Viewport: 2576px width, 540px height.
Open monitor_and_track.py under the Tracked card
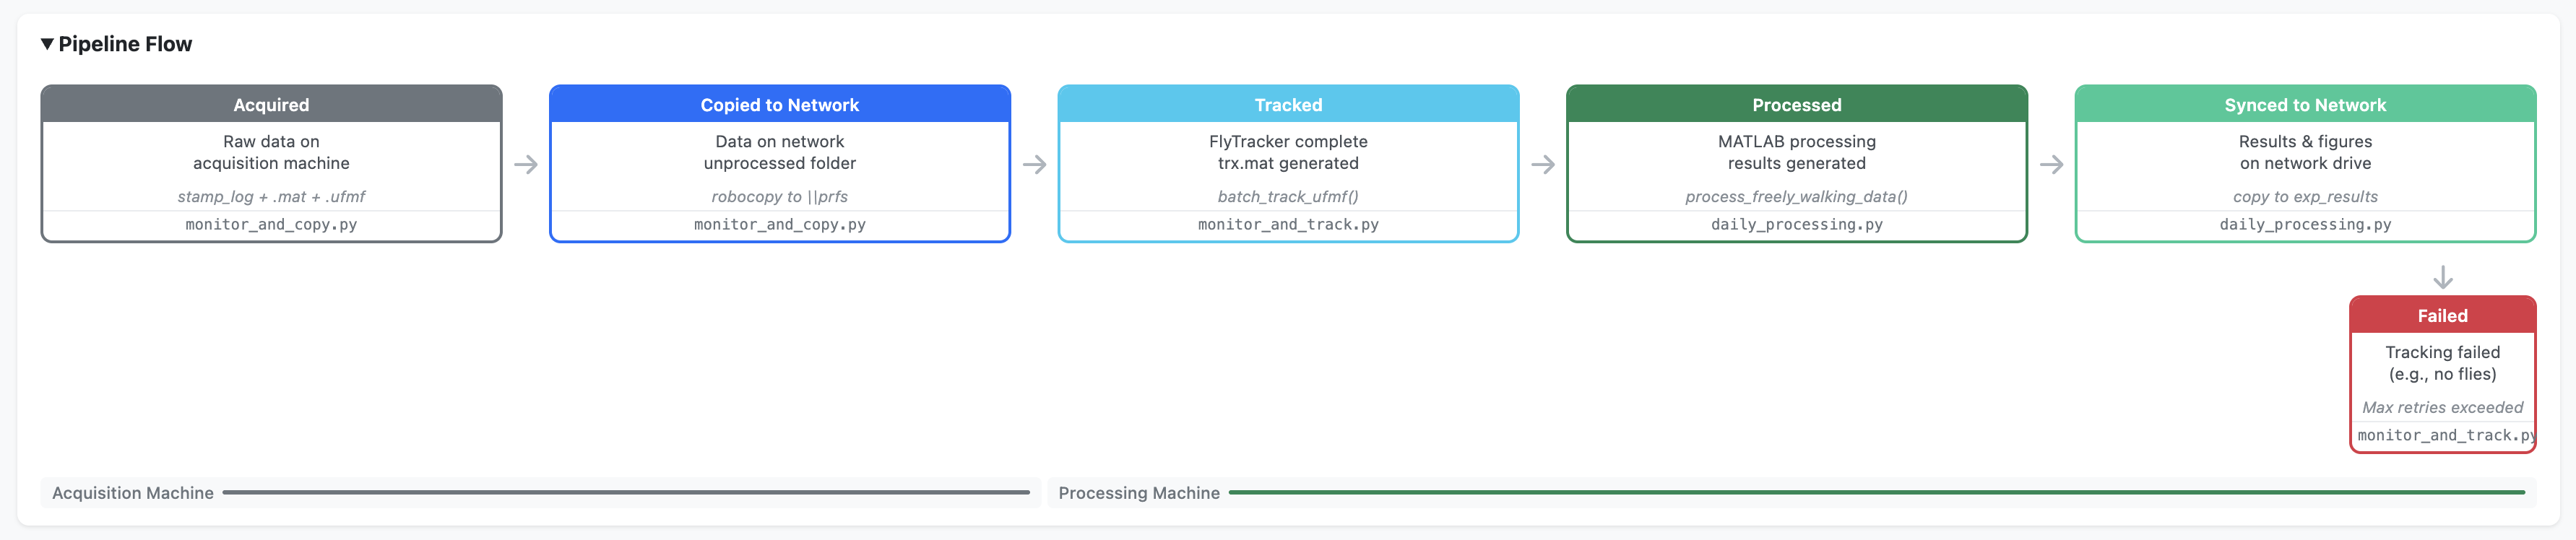(x=1288, y=225)
